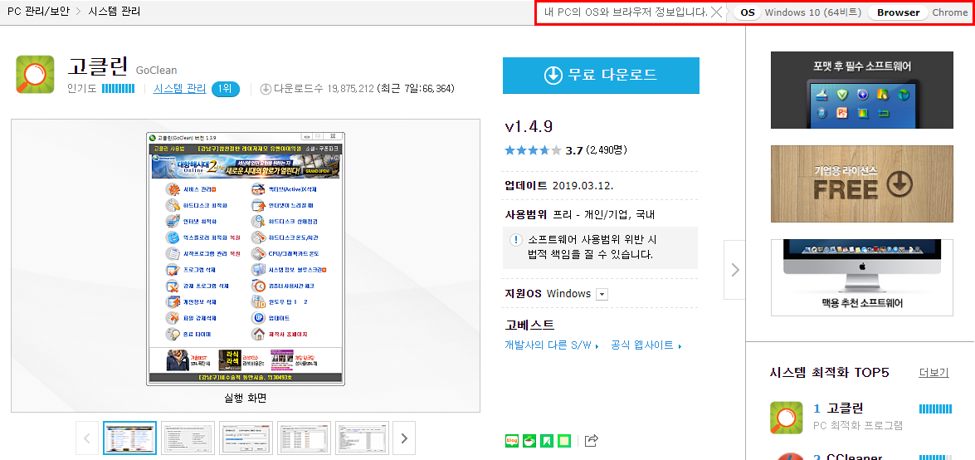Click the green square memo share icon

coord(564,441)
